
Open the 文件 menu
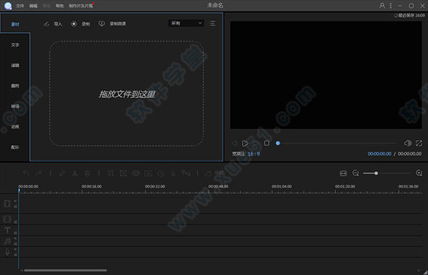[x=20, y=6]
